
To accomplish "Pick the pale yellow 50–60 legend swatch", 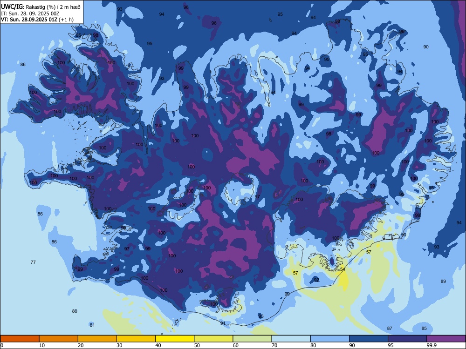I will (213, 339).
